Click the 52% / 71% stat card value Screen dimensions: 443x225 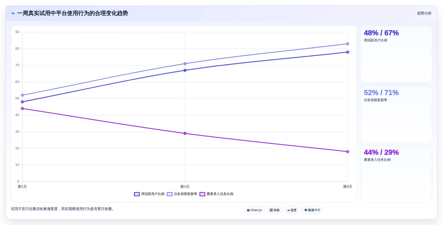[x=381, y=92]
